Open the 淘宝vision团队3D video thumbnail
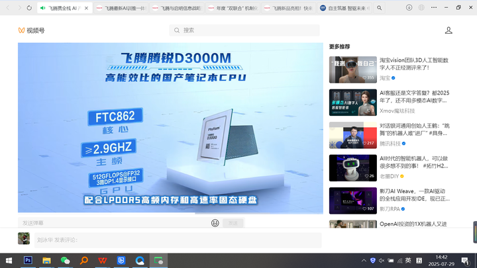477x268 pixels. coord(353,69)
